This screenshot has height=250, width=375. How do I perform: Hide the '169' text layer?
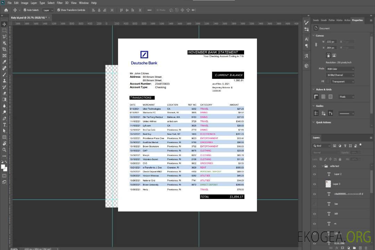[315, 214]
